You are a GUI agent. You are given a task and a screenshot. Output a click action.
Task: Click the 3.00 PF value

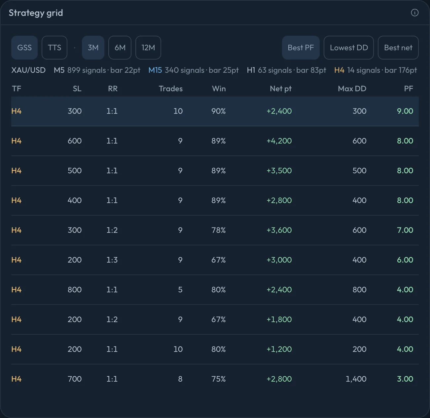click(405, 379)
